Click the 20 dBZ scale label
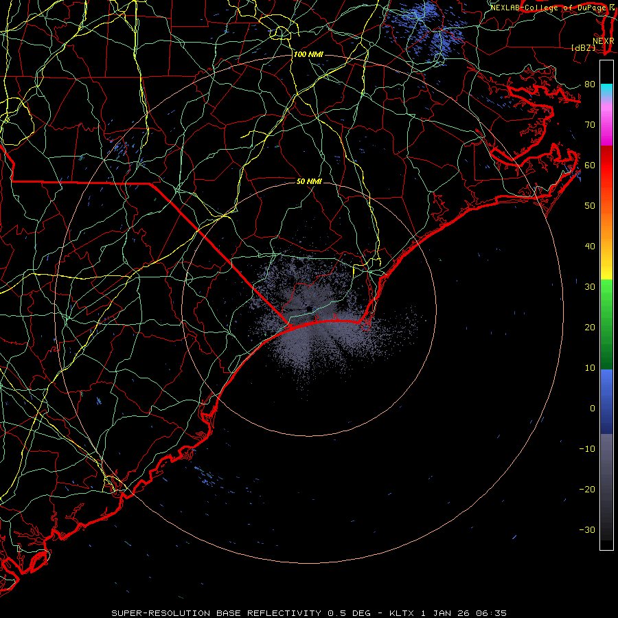Image resolution: width=618 pixels, height=618 pixels. pos(590,327)
